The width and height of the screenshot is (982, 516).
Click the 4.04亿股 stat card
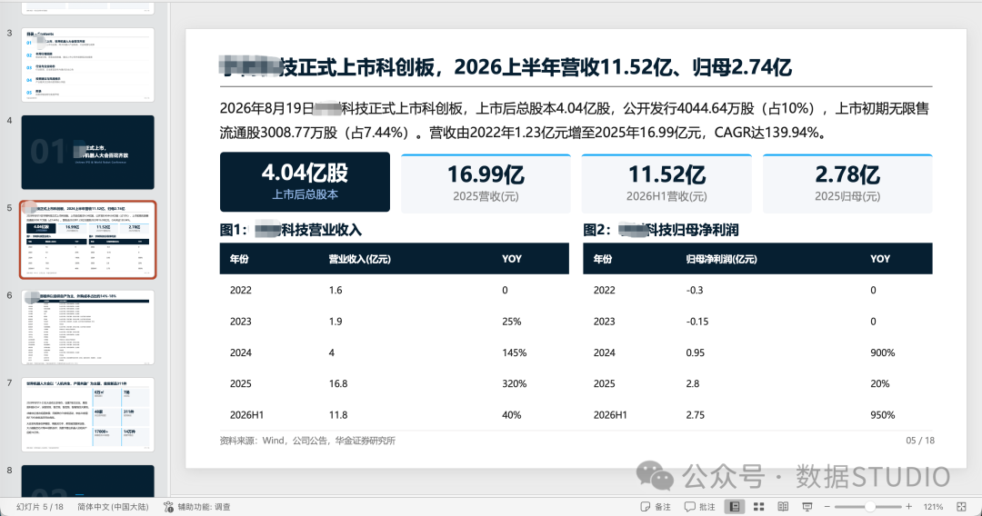305,182
